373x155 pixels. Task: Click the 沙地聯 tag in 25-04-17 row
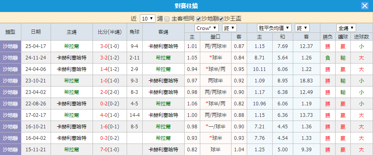10,46
